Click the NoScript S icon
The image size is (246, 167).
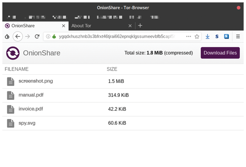(x=217, y=37)
